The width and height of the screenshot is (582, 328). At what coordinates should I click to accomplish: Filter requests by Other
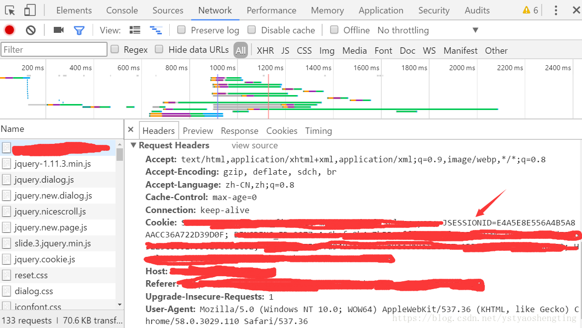[496, 50]
